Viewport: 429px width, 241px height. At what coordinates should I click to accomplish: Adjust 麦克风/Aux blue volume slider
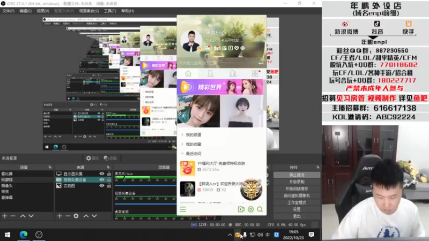[x=145, y=185]
